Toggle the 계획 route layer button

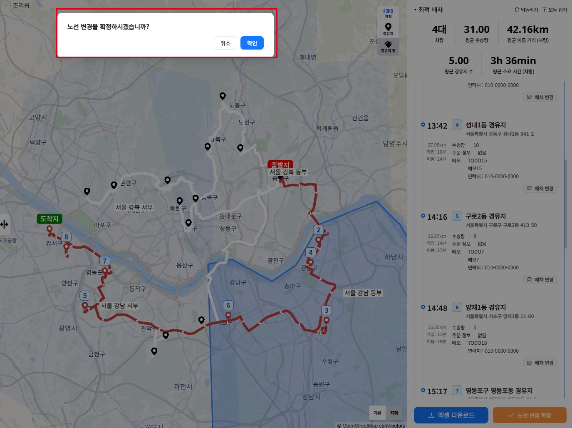click(388, 13)
